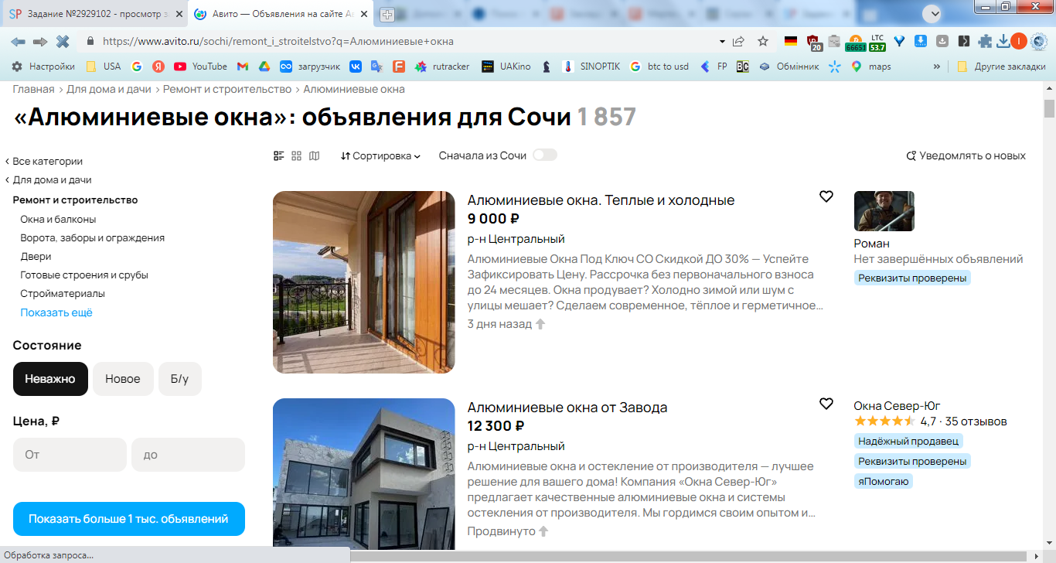
Task: Click maximum price 'до' field
Action: (188, 455)
